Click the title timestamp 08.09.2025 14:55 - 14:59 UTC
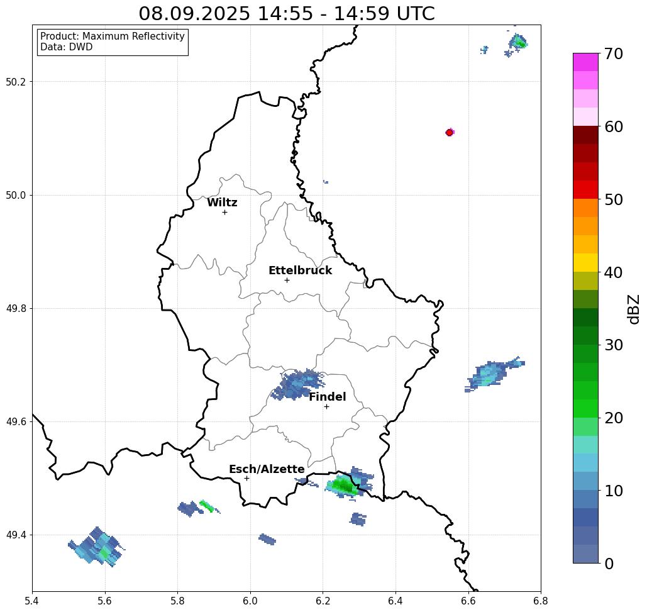The image size is (647, 612). coord(287,13)
